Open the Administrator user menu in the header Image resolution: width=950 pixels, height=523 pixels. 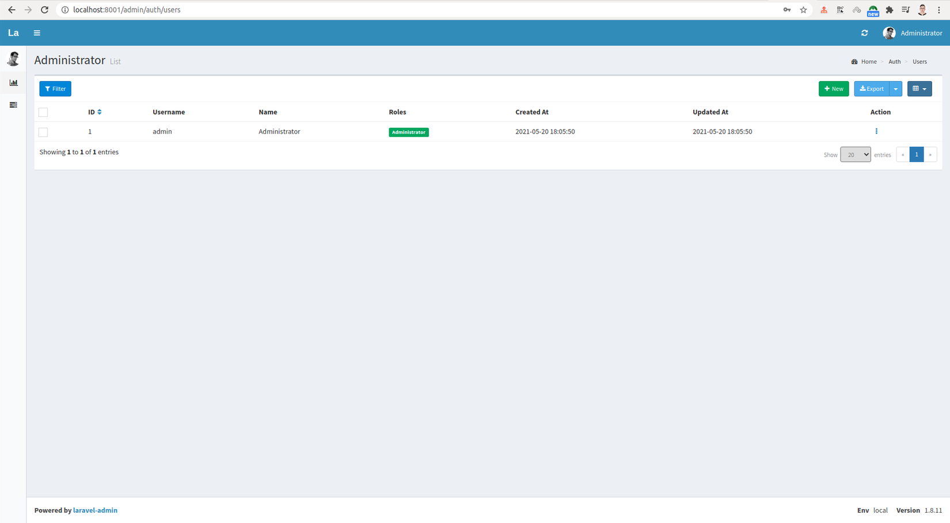click(x=913, y=33)
